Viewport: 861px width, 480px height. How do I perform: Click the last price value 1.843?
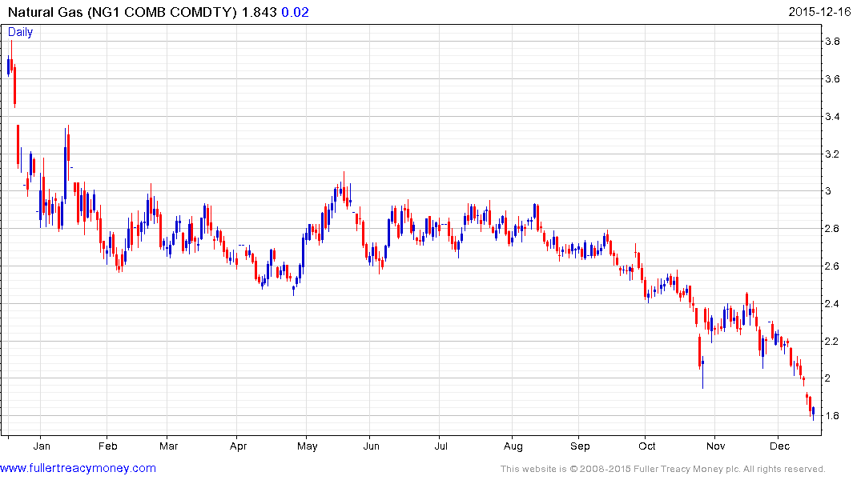260,12
